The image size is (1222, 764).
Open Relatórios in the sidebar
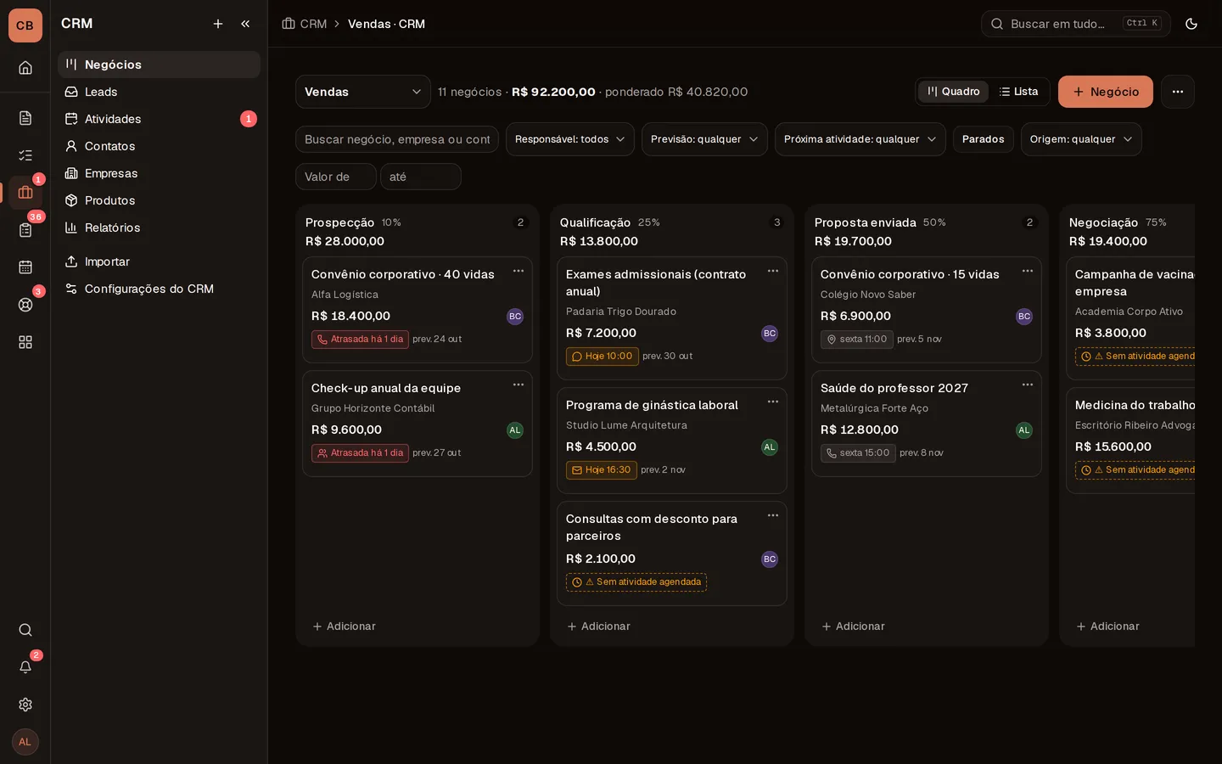tap(159, 228)
